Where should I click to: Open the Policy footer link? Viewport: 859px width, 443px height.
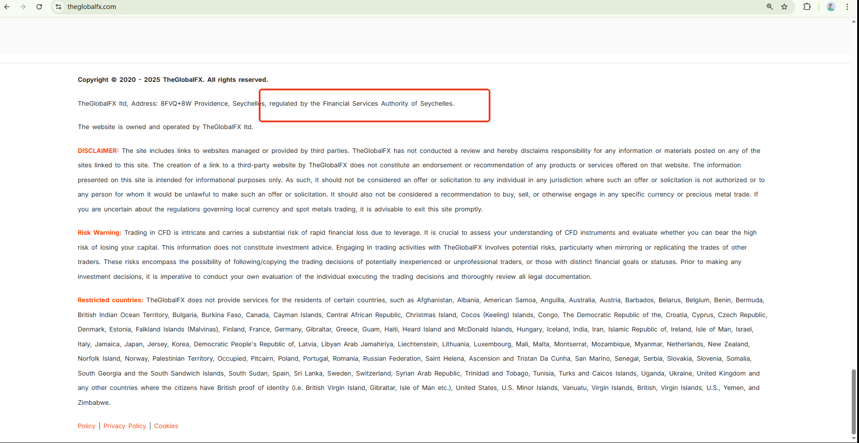point(86,426)
